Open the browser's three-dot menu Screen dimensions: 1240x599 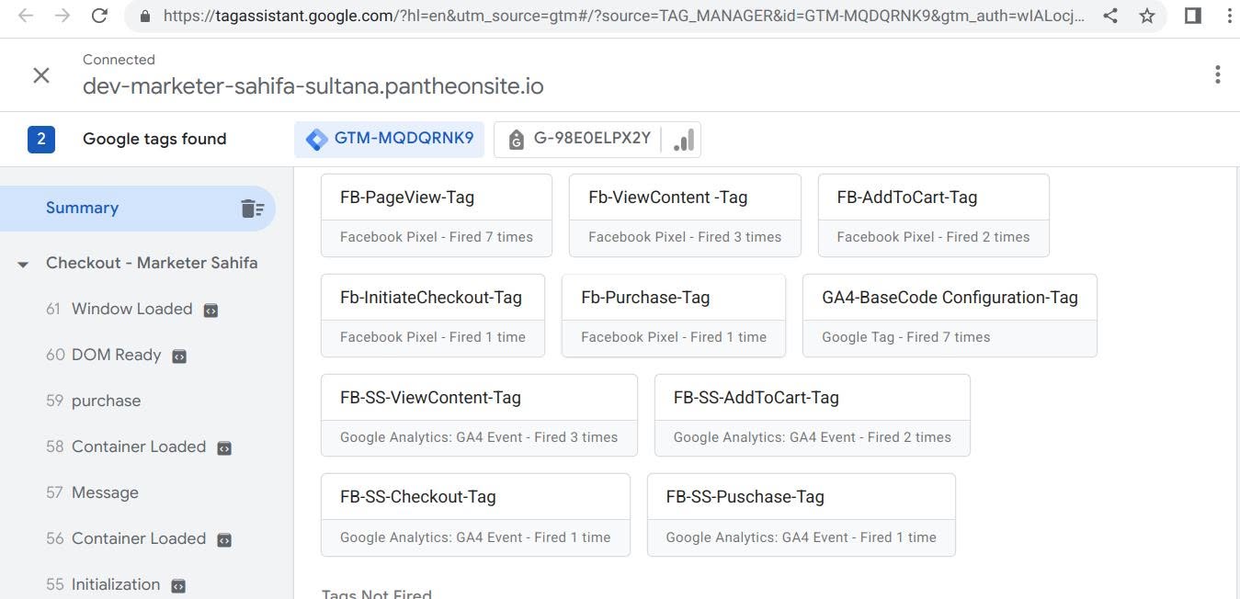tap(1229, 16)
